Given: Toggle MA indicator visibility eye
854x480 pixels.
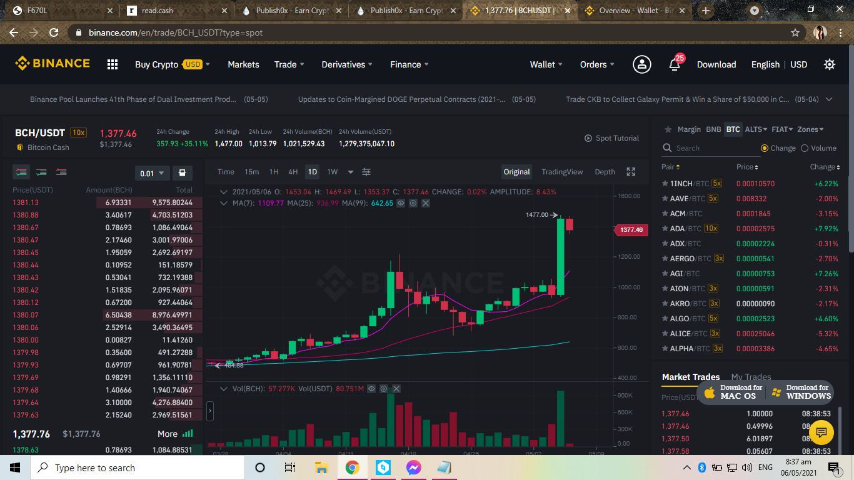Looking at the screenshot, I should tap(401, 203).
